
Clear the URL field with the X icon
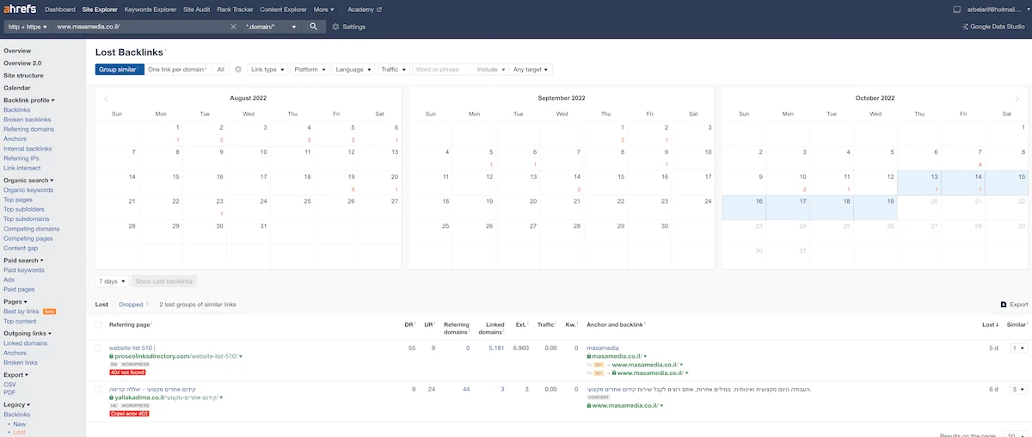click(233, 27)
